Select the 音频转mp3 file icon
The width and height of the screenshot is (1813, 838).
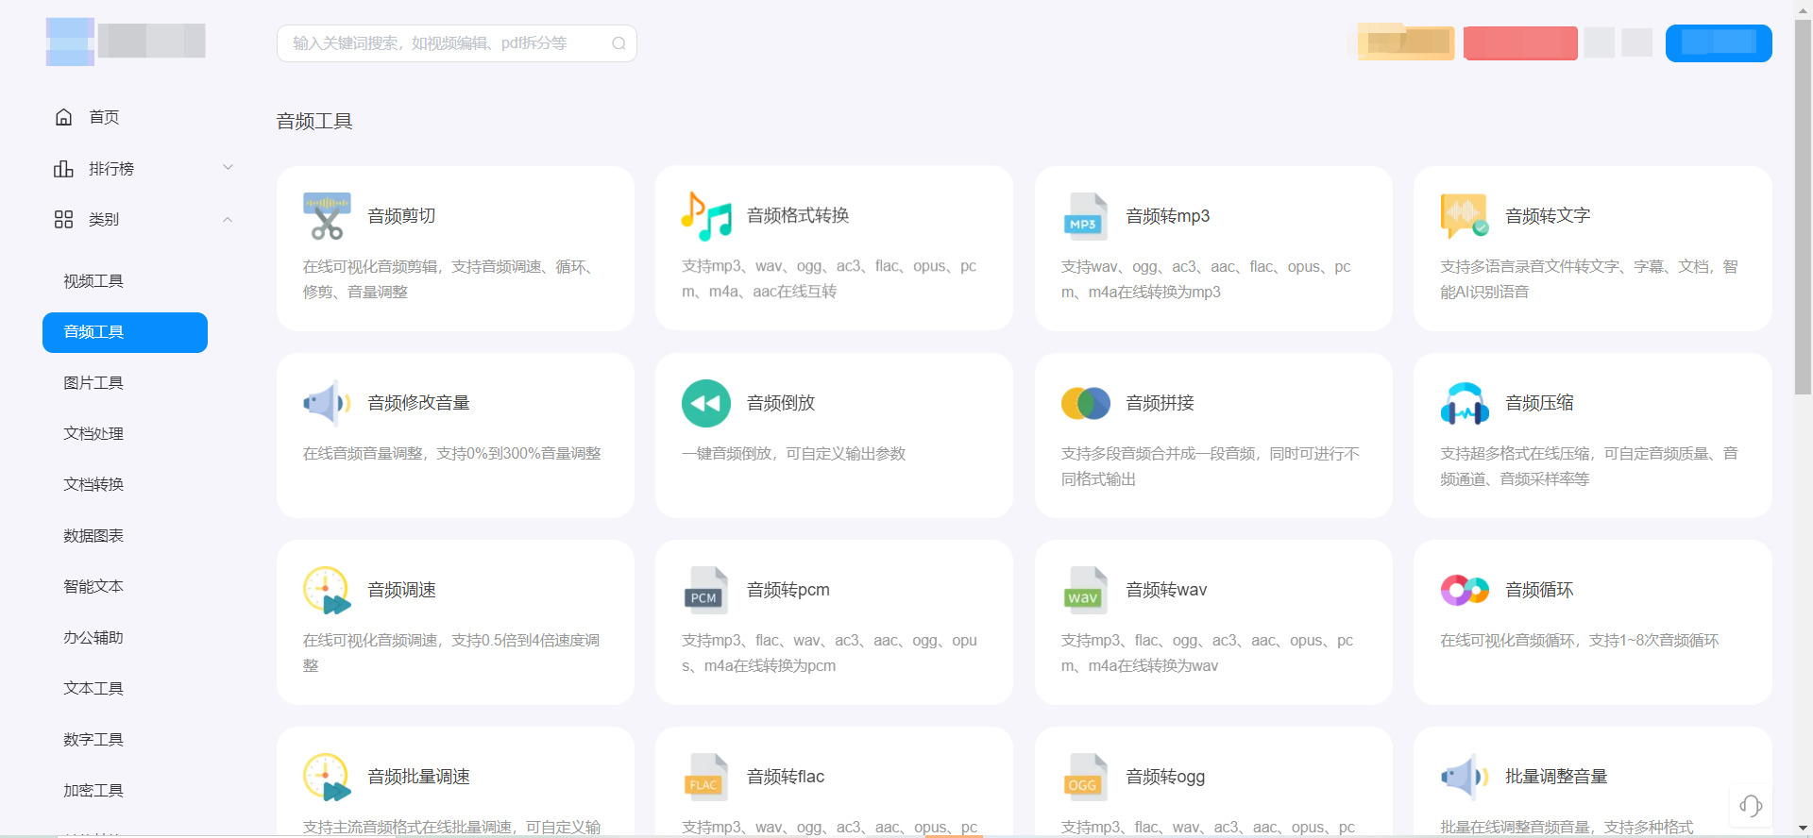pos(1086,216)
